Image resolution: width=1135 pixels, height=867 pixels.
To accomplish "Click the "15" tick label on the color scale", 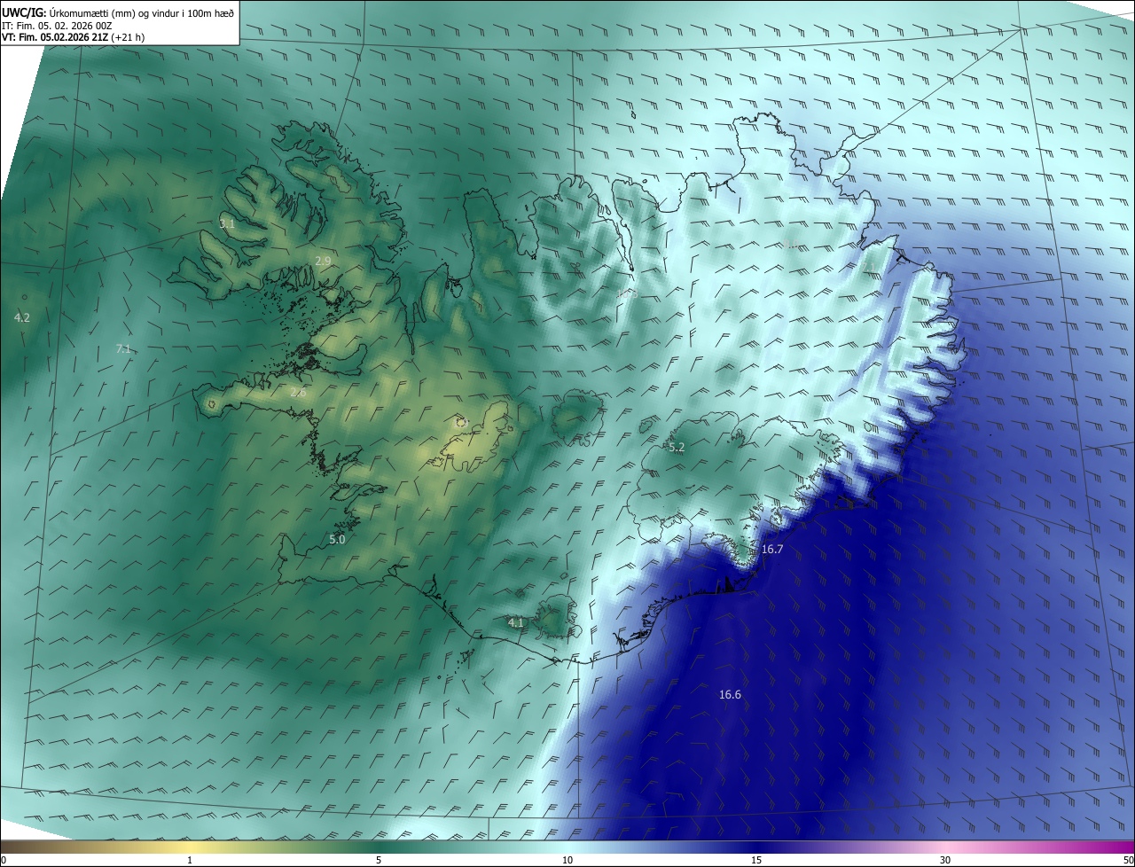I will tap(756, 861).
